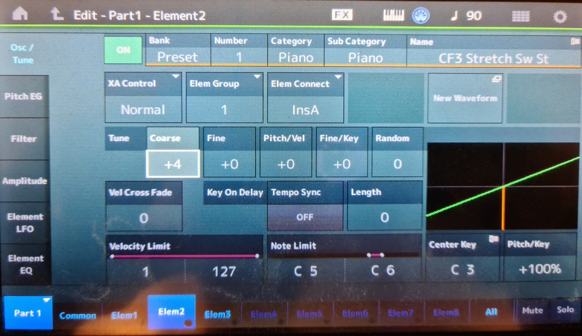Open the FX effect overview icon

[342, 15]
